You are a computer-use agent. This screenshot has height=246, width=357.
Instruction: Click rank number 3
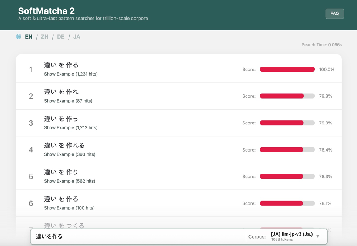(31, 123)
